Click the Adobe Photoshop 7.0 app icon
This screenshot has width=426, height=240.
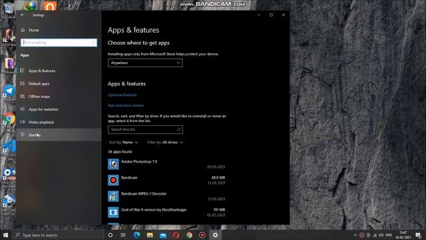pos(113,164)
